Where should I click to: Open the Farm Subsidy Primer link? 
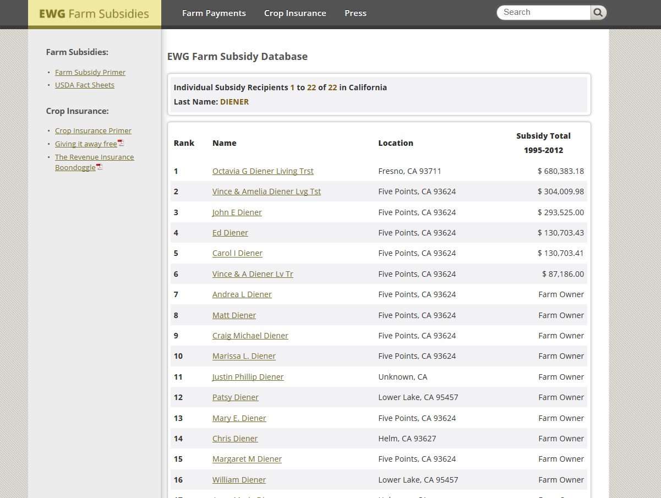point(90,72)
